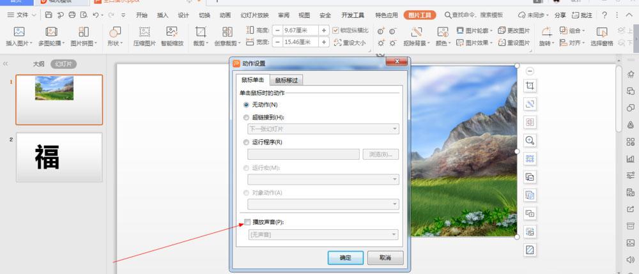The image size is (639, 274).
Task: Click Cancel (取消) in Action Settings dialog
Action: pyautogui.click(x=385, y=258)
